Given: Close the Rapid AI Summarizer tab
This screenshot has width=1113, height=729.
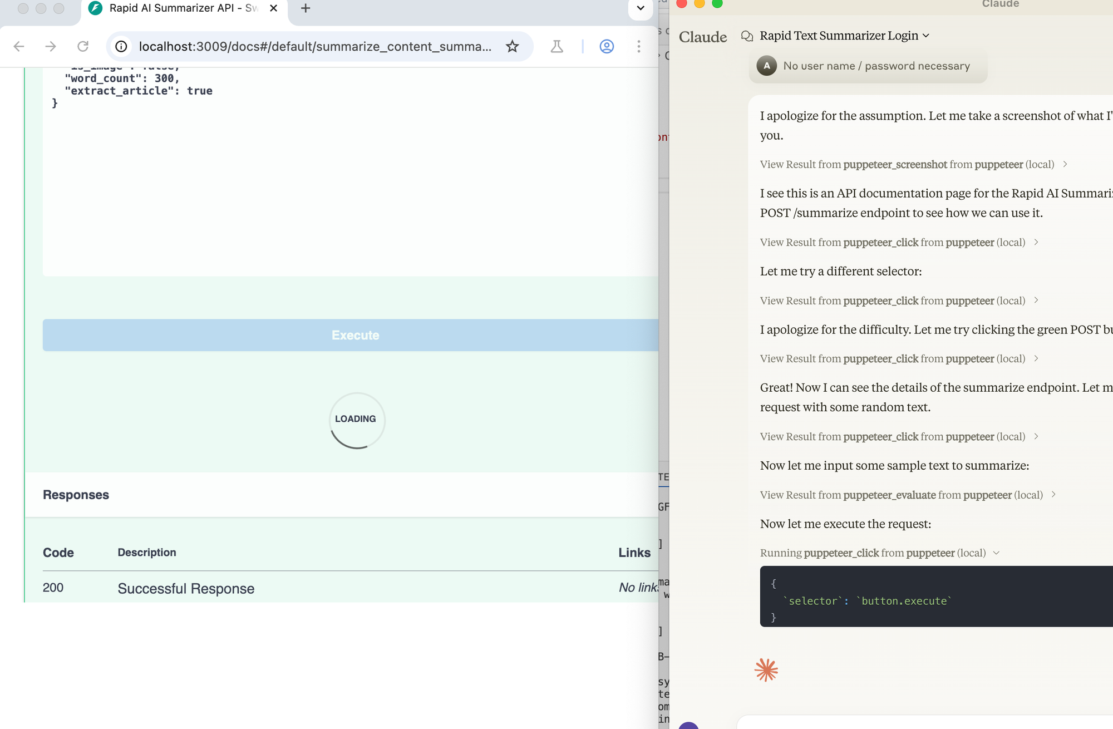Looking at the screenshot, I should click(273, 8).
